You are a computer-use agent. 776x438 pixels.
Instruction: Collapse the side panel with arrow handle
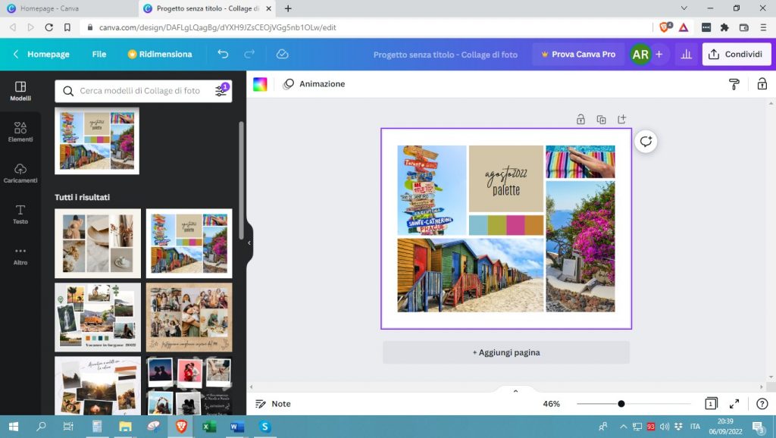tap(249, 243)
